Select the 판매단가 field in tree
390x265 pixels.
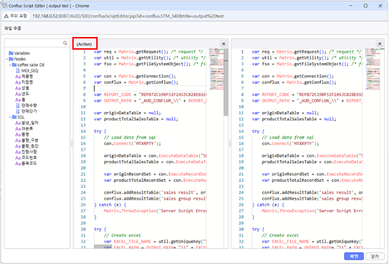click(x=28, y=111)
